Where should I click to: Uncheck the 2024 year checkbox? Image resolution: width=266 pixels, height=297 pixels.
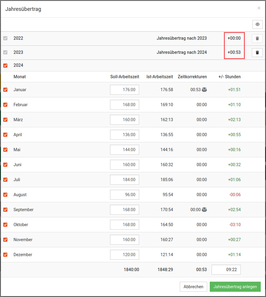[5, 65]
